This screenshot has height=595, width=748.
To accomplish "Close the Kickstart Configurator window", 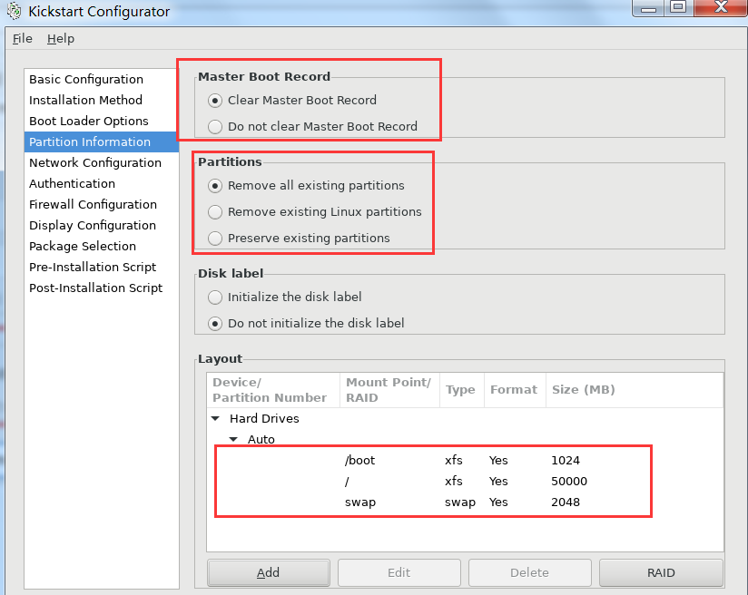I will tap(721, 7).
